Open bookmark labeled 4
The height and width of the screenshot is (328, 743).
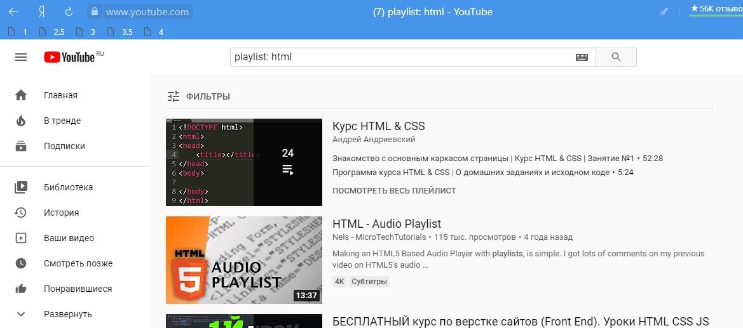pyautogui.click(x=154, y=32)
